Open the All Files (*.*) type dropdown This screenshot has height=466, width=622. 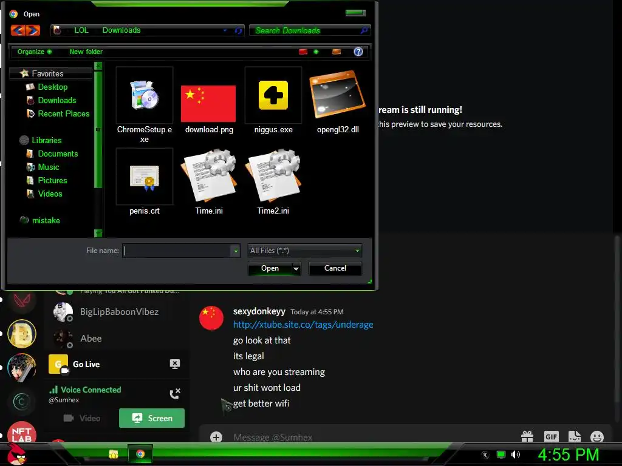click(305, 251)
